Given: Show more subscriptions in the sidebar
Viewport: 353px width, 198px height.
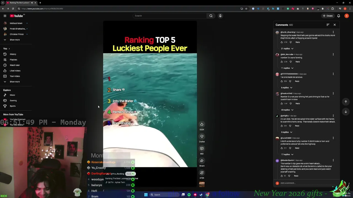Looking at the screenshot, I should click(15, 40).
